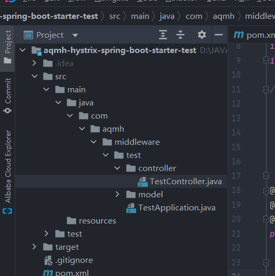
Task: Click the Expand All icon in Project panel
Action: [163, 35]
